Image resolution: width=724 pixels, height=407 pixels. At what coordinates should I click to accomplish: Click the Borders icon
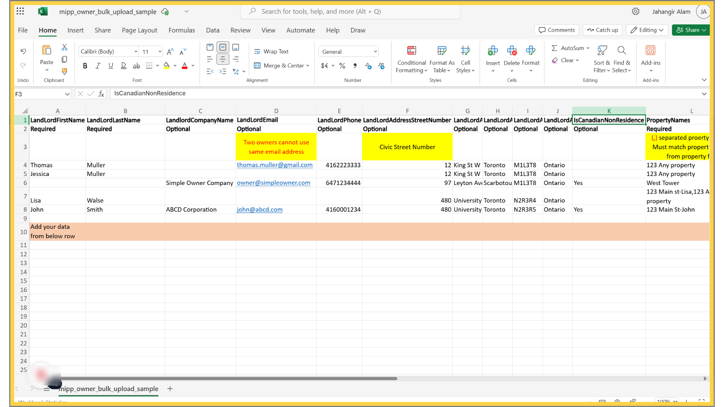click(x=149, y=66)
